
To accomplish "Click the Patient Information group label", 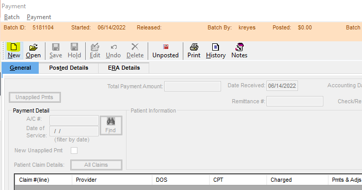I will point(153,110).
